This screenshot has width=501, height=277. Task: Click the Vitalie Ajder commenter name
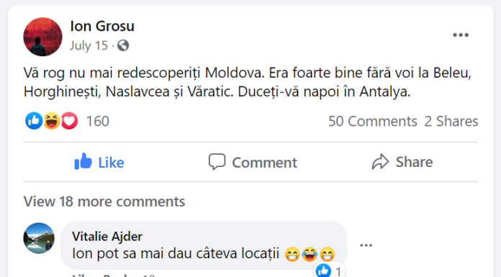(107, 237)
